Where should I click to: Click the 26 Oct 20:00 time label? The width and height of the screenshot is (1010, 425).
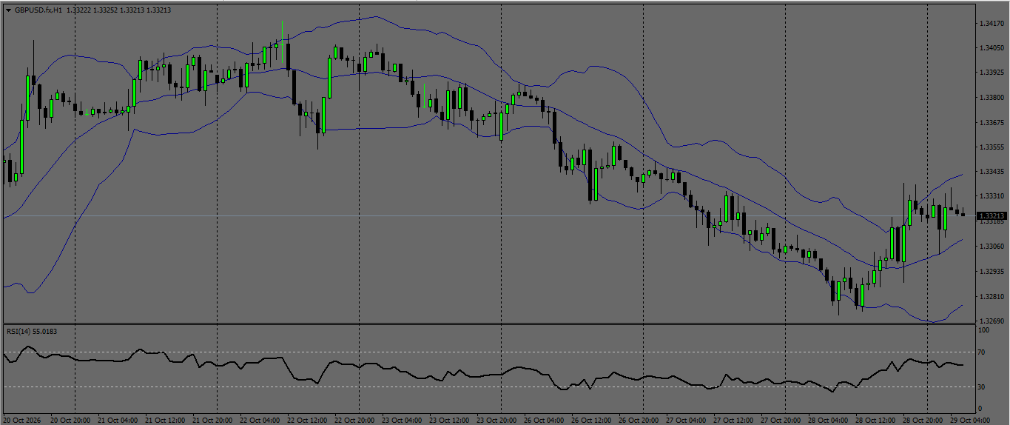639,420
